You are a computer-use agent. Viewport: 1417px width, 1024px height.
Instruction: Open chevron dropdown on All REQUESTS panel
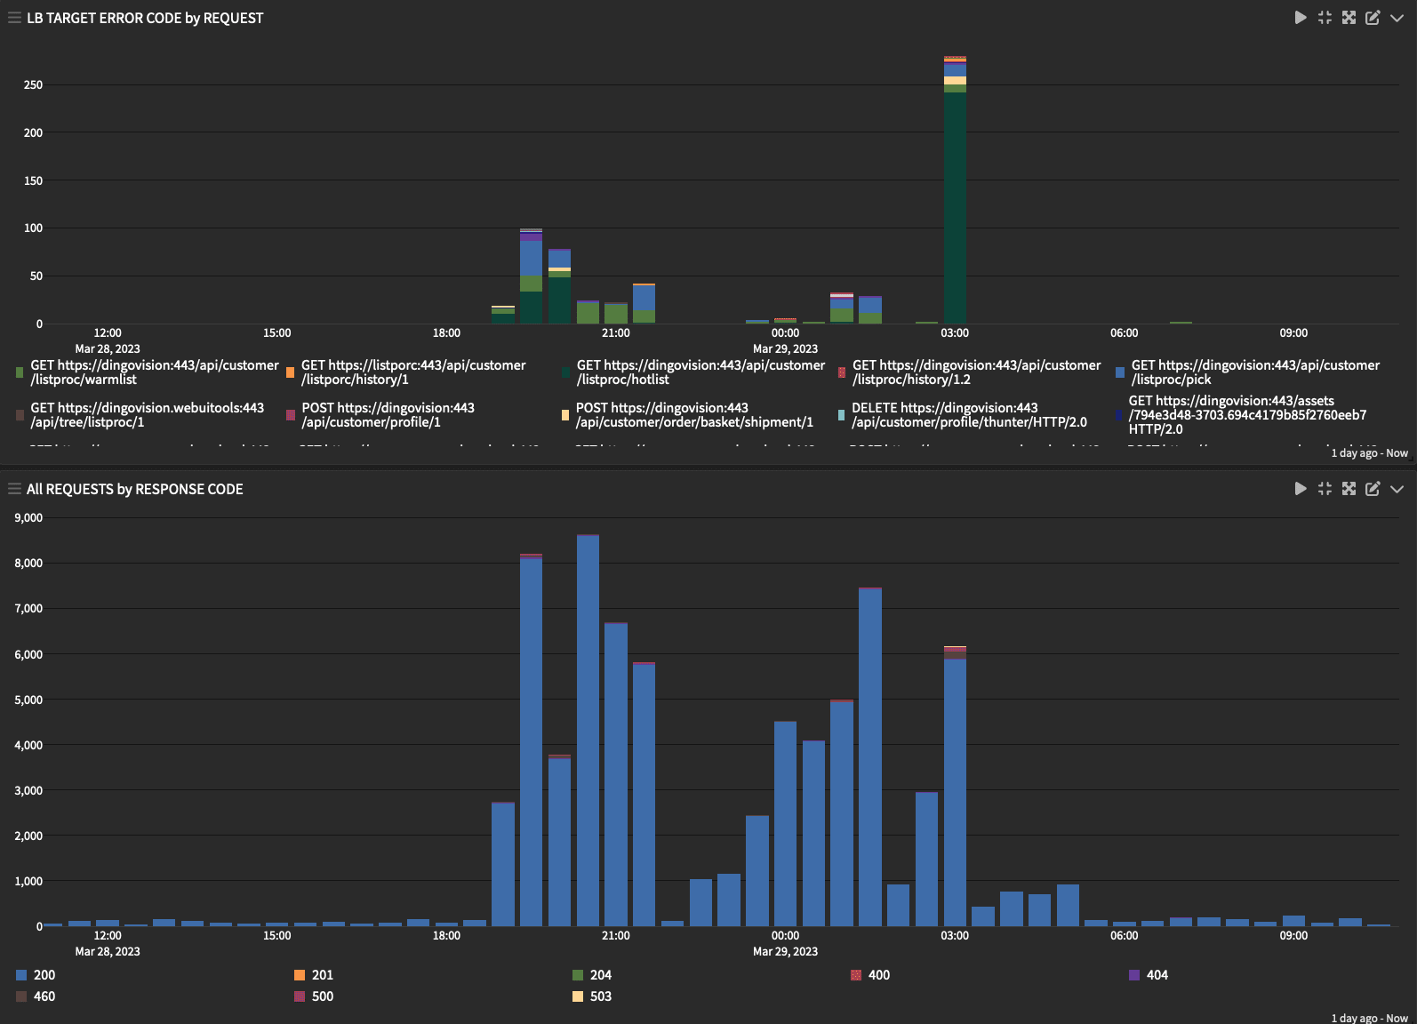pos(1397,489)
